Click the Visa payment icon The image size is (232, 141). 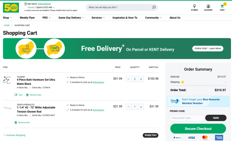tap(191, 138)
